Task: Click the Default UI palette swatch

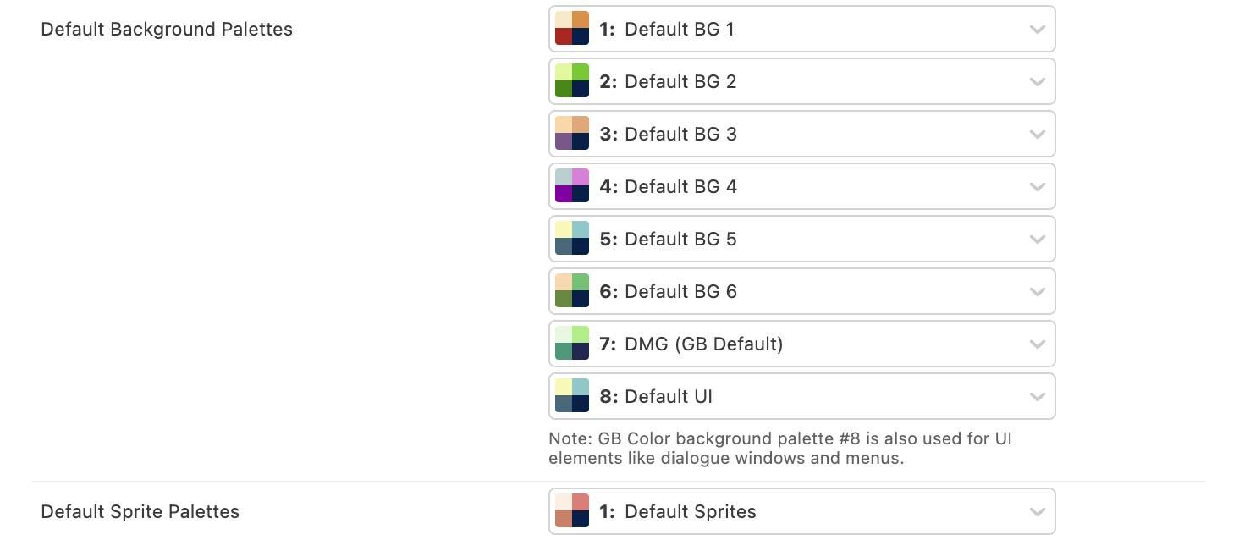Action: [x=572, y=396]
